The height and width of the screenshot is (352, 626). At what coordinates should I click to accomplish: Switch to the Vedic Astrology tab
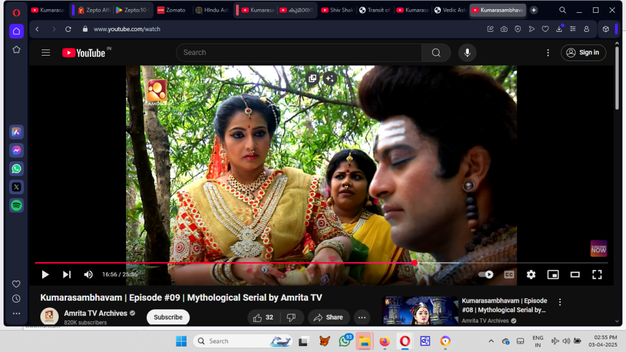450,10
